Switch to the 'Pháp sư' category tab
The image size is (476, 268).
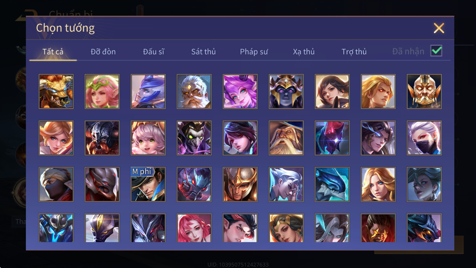(x=254, y=52)
